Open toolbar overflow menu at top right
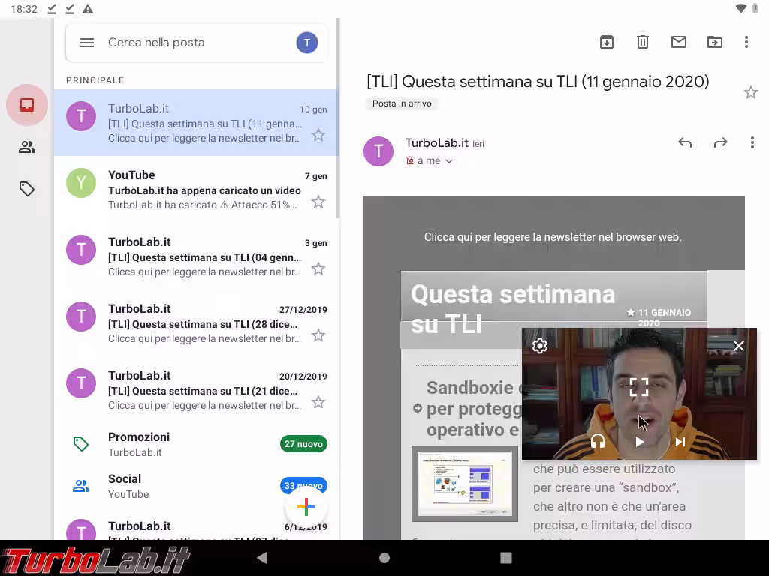This screenshot has height=576, width=769. coord(746,43)
